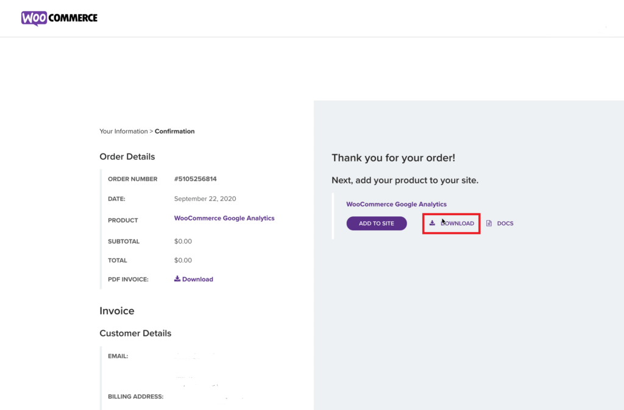
Task: Click the download icon beside PDF invoice
Action: (x=177, y=279)
